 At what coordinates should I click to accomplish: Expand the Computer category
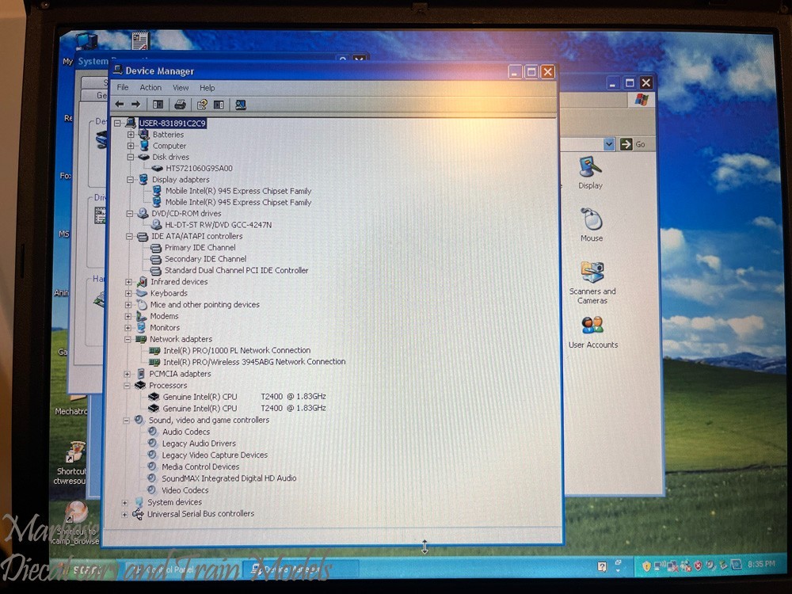pyautogui.click(x=131, y=146)
